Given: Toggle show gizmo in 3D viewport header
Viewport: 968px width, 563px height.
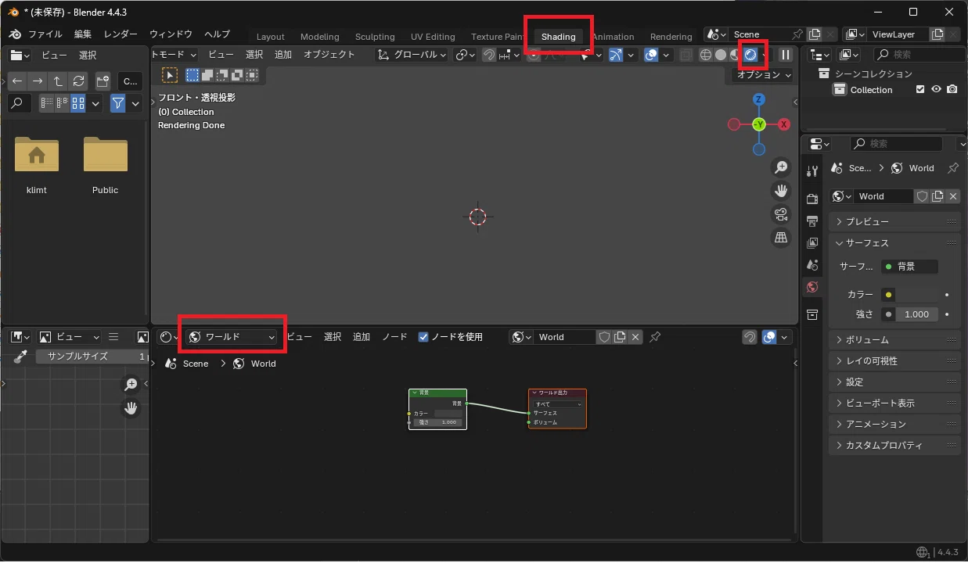Looking at the screenshot, I should tap(616, 55).
